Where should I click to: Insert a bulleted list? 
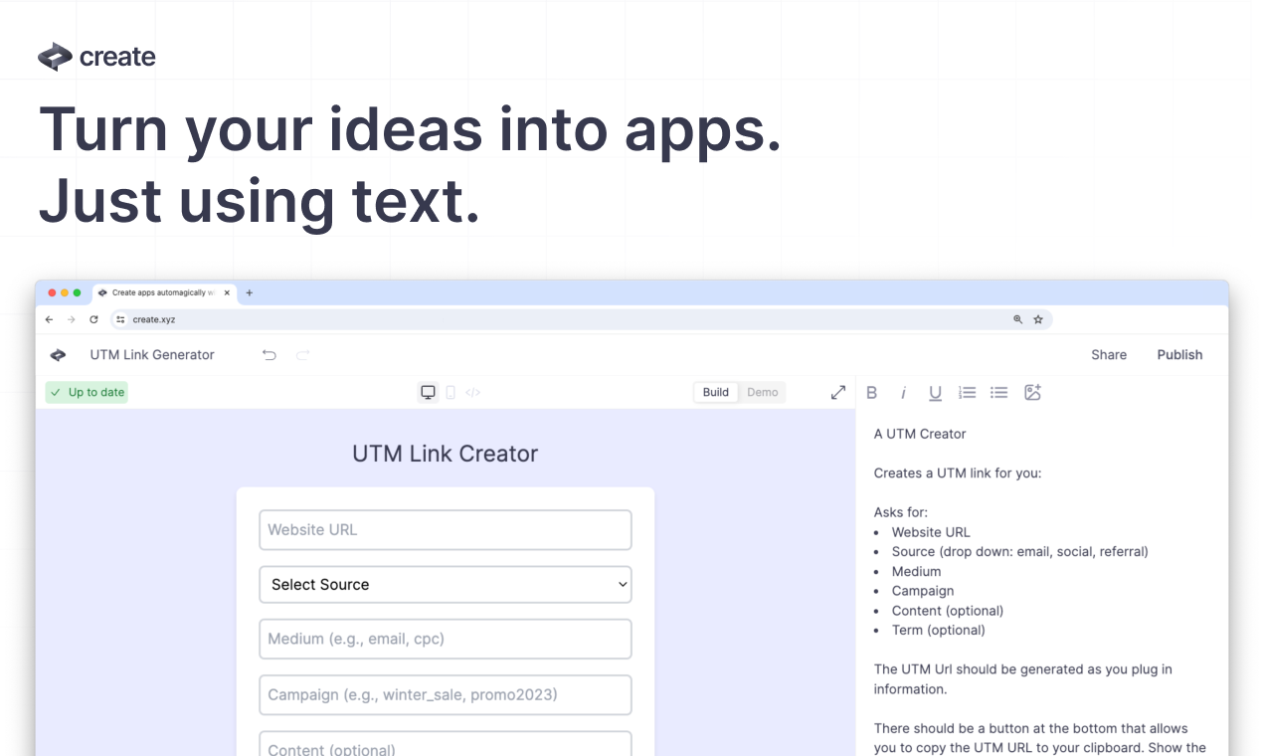tap(998, 392)
